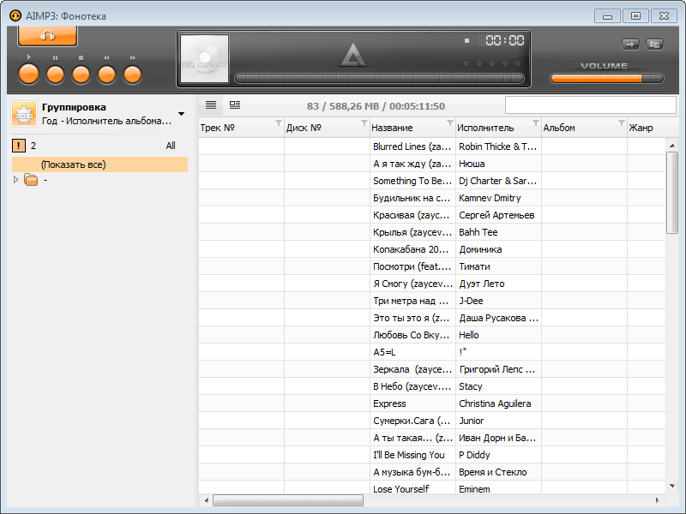Click the folder icon above volume
This screenshot has height=514, width=686.
tap(654, 45)
